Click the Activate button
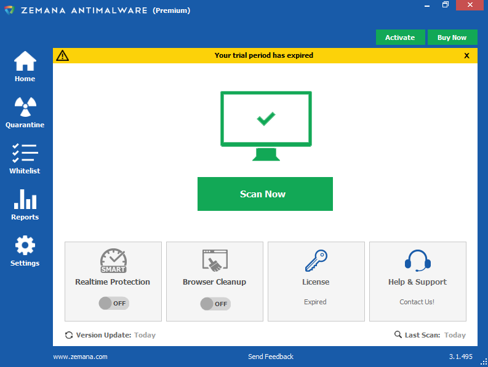The image size is (488, 367). pos(400,37)
